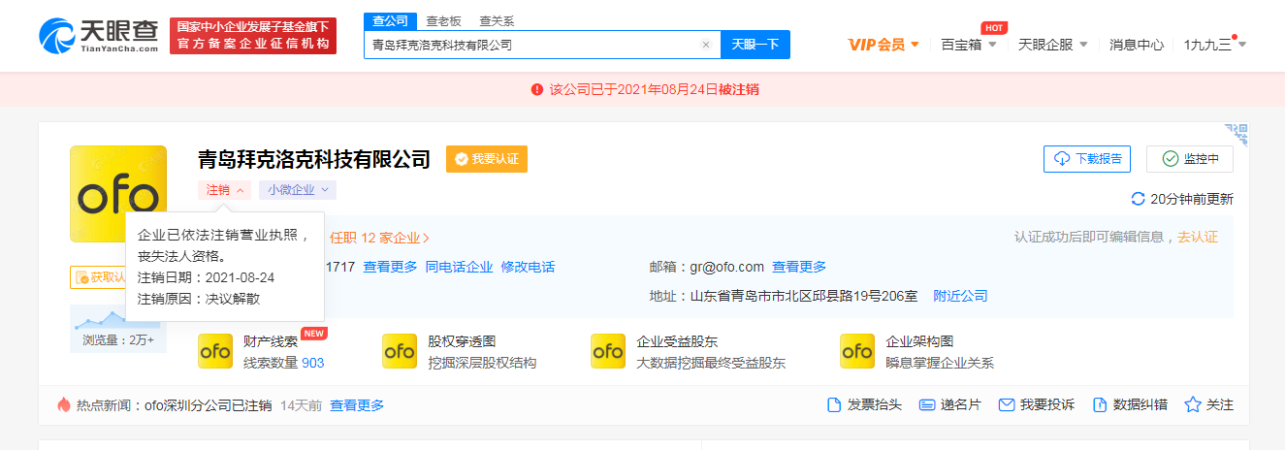Clear the search box with the X icon
1285x450 pixels.
pyautogui.click(x=706, y=45)
